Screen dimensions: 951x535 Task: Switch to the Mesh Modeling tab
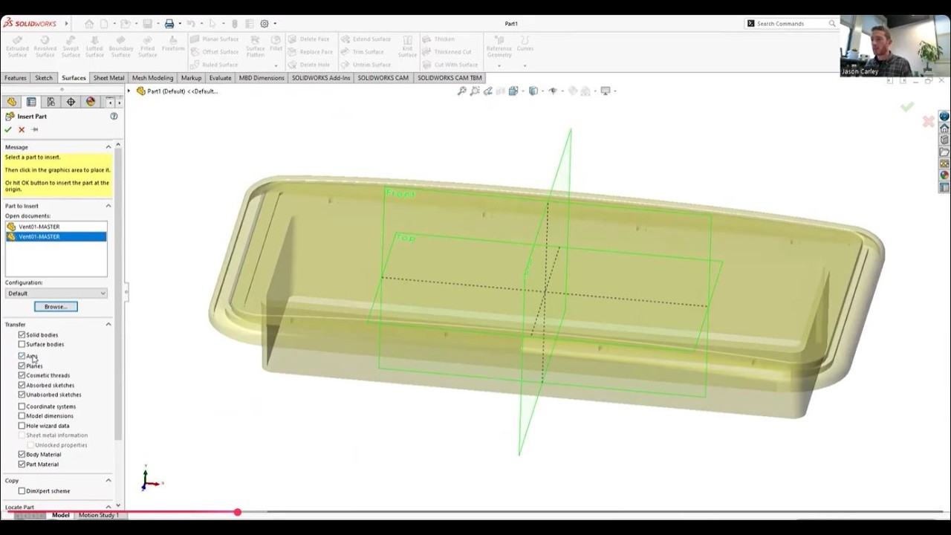(x=152, y=78)
